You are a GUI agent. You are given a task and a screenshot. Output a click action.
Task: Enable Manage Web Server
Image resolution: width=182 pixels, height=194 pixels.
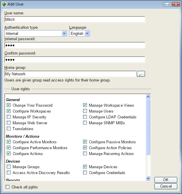click(x=9, y=123)
